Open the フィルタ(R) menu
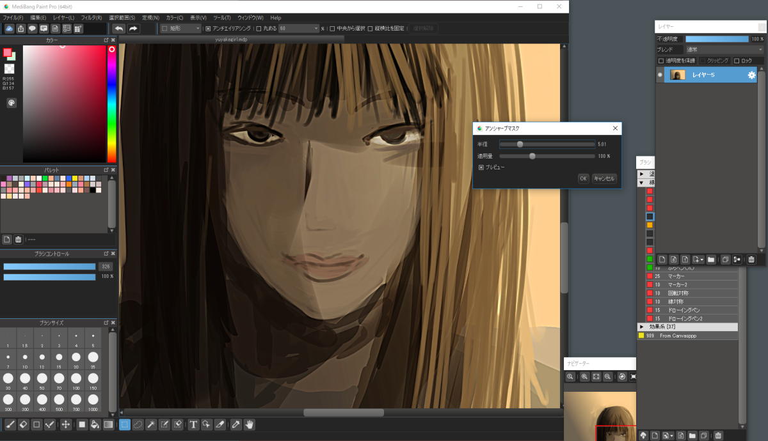This screenshot has width=768, height=441. pos(92,18)
